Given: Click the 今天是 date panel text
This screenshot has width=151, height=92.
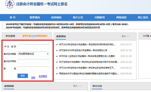Looking at the screenshot, I should coord(147,36).
